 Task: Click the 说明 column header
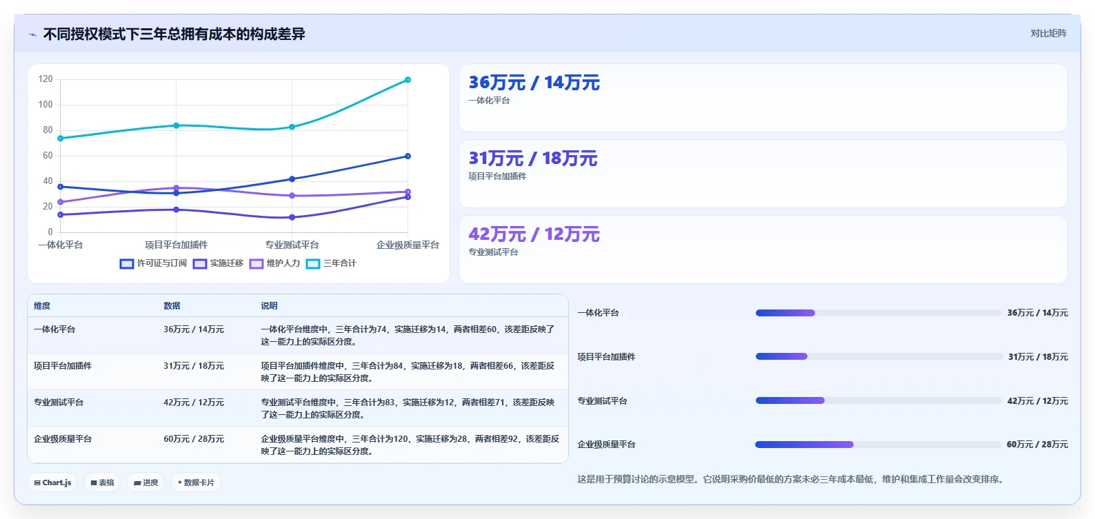click(269, 306)
